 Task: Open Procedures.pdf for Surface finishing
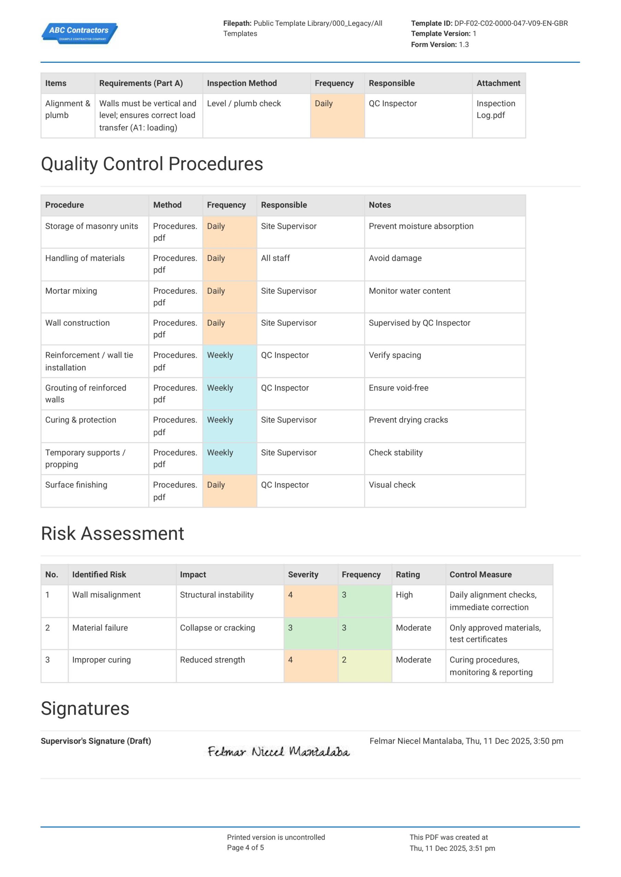[x=175, y=491]
